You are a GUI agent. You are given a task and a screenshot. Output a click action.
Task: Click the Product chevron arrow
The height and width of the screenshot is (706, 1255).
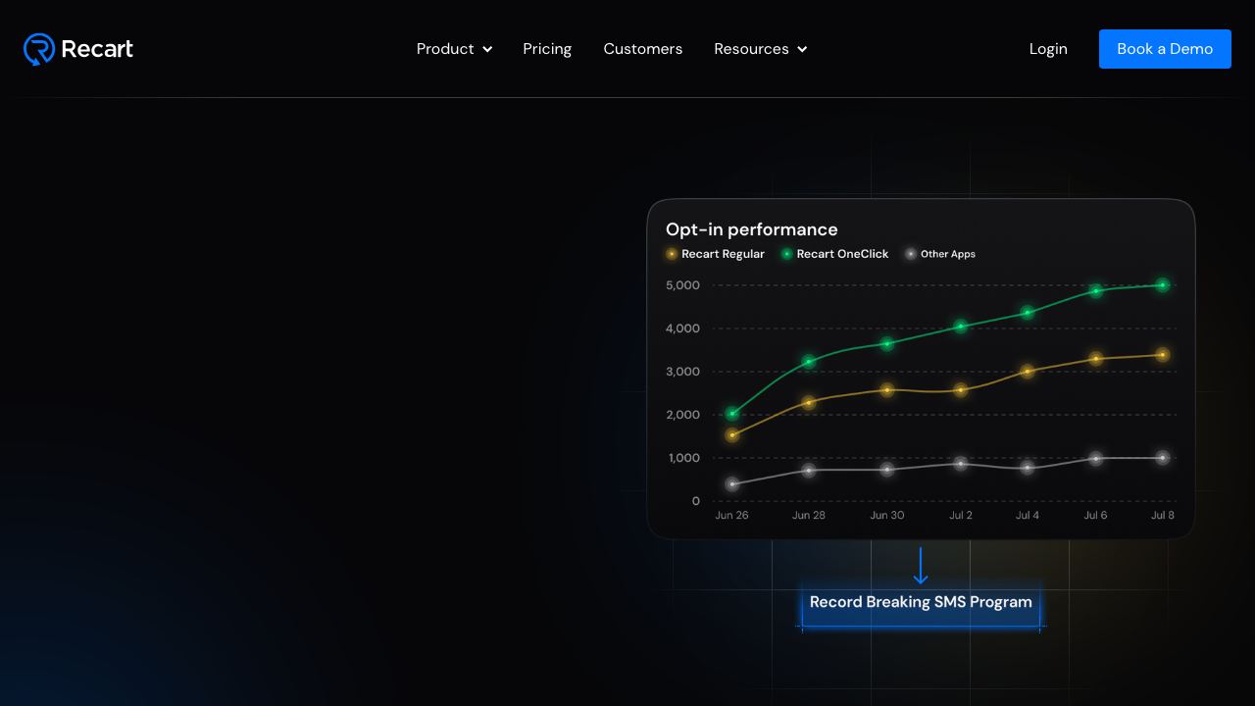pos(487,49)
